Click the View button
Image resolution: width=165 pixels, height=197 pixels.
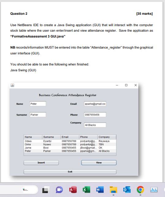click(99, 163)
